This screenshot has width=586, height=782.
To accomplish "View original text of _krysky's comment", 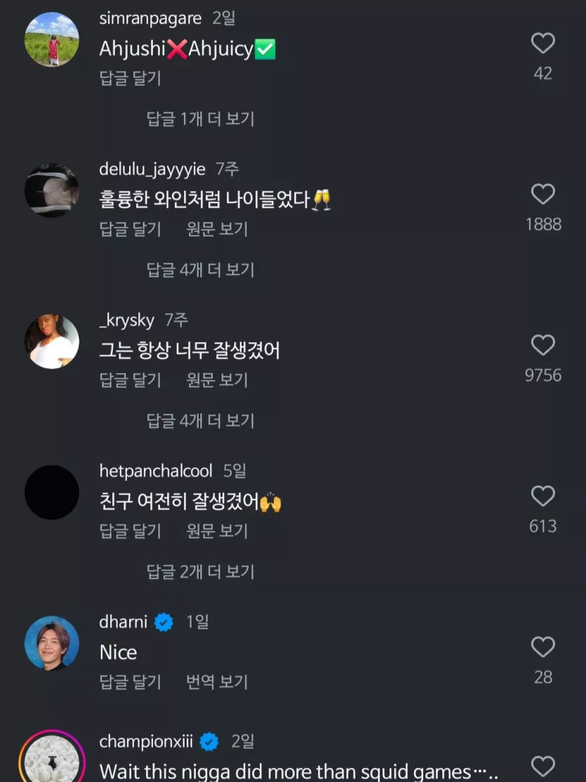I will pyautogui.click(x=217, y=380).
